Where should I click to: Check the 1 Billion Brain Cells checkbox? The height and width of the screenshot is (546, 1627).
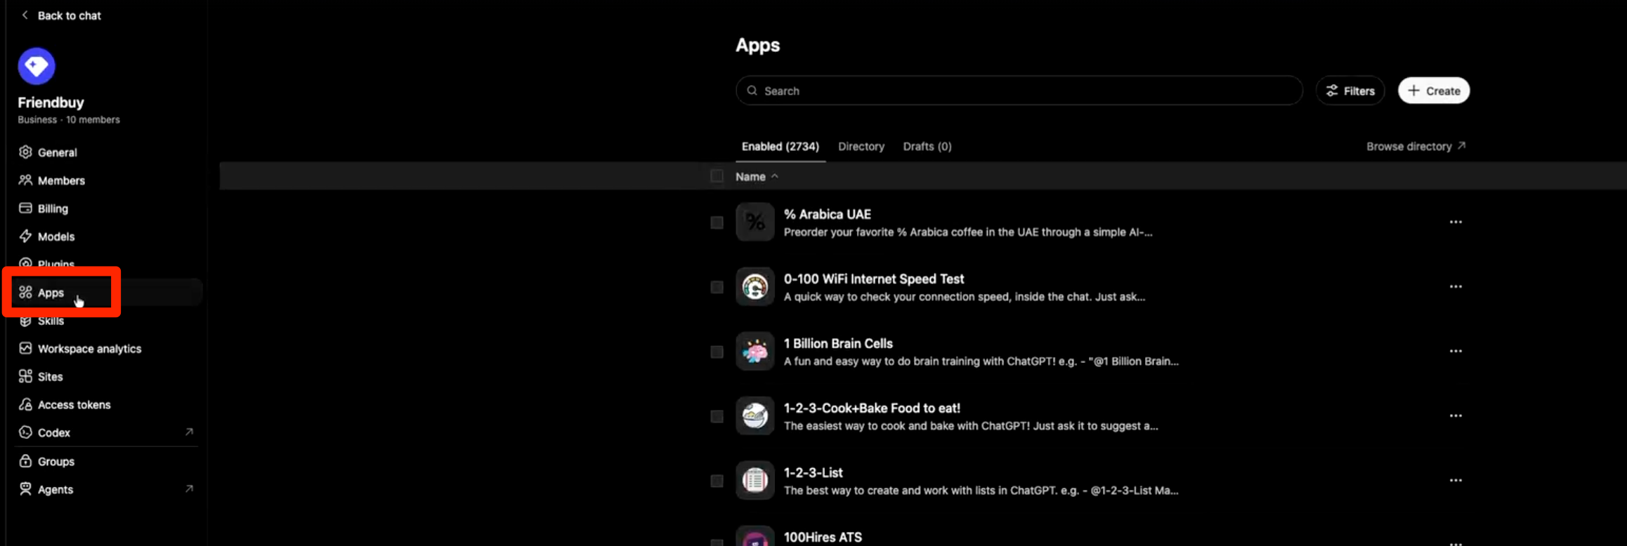coord(717,352)
